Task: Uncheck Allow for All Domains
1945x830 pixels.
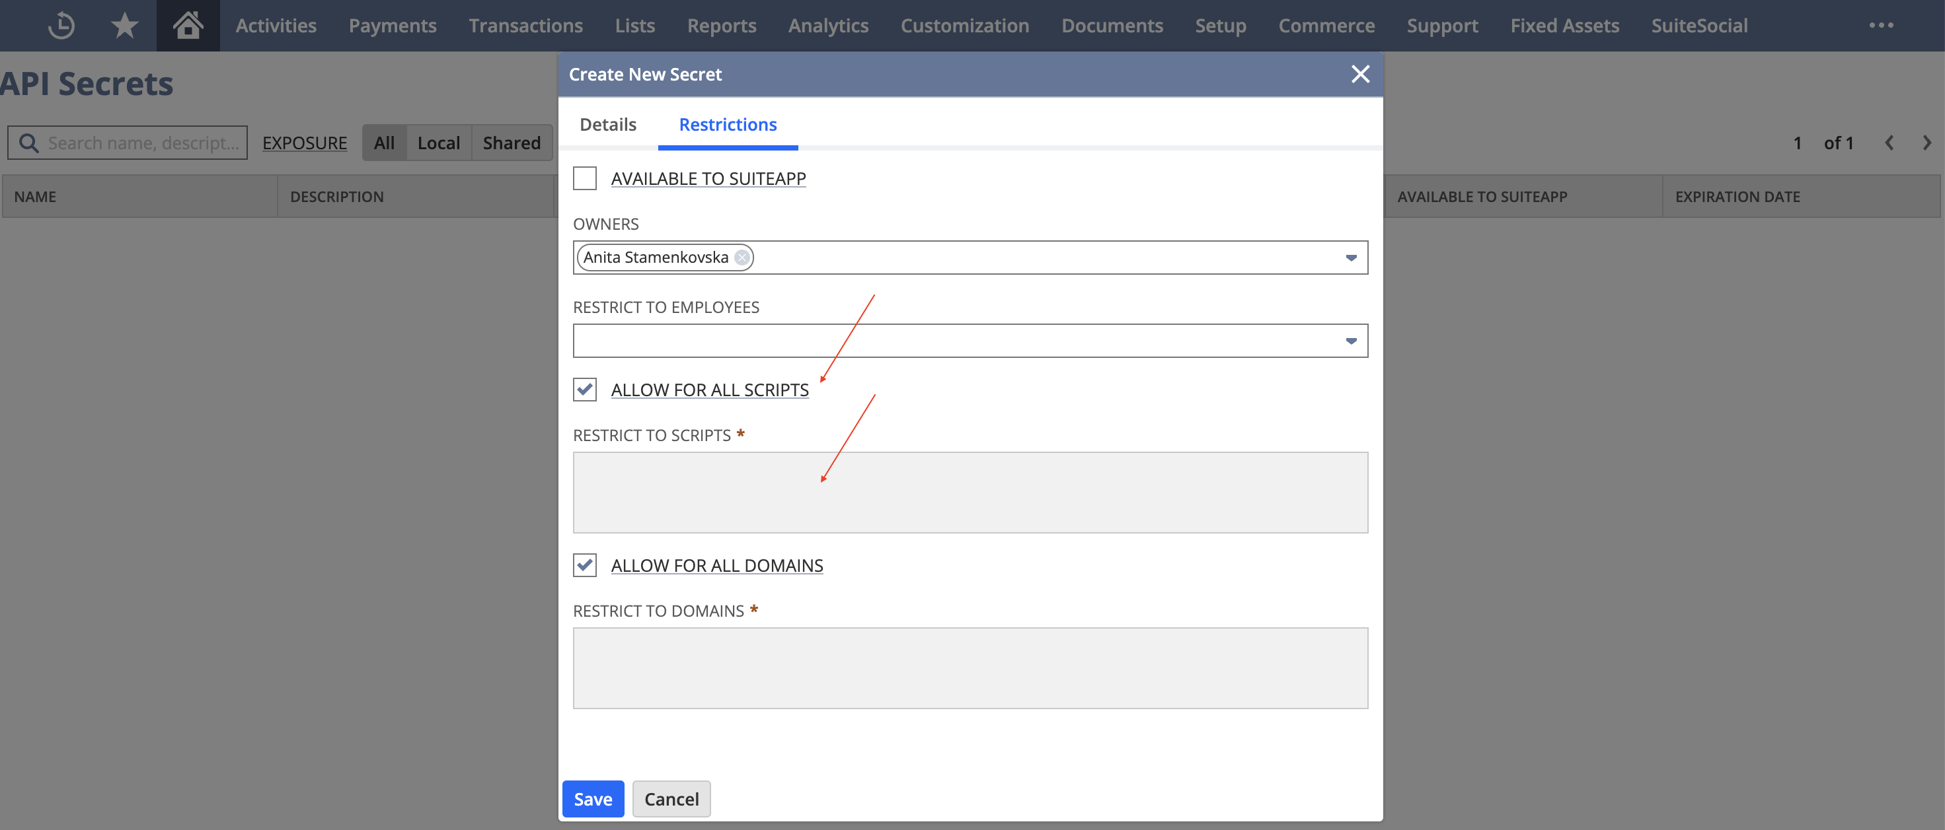Action: (584, 565)
